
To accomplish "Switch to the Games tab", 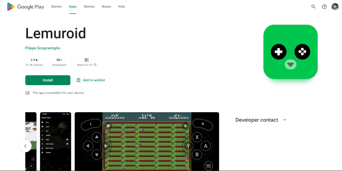I will tap(56, 6).
